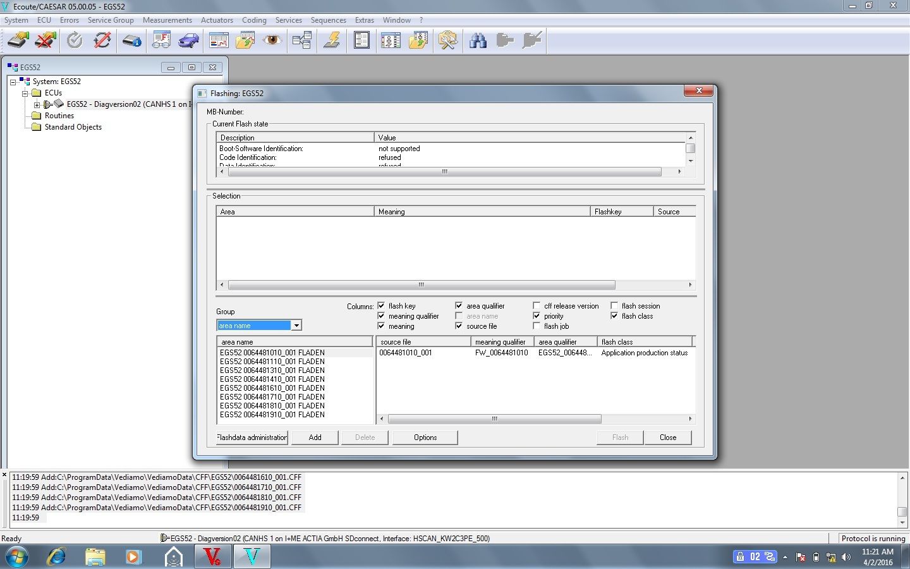The image size is (910, 569).
Task: Open the Coding menu
Action: coord(254,20)
